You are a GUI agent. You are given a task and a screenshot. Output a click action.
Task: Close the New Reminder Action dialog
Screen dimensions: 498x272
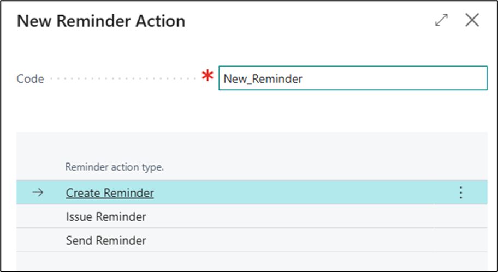[472, 21]
